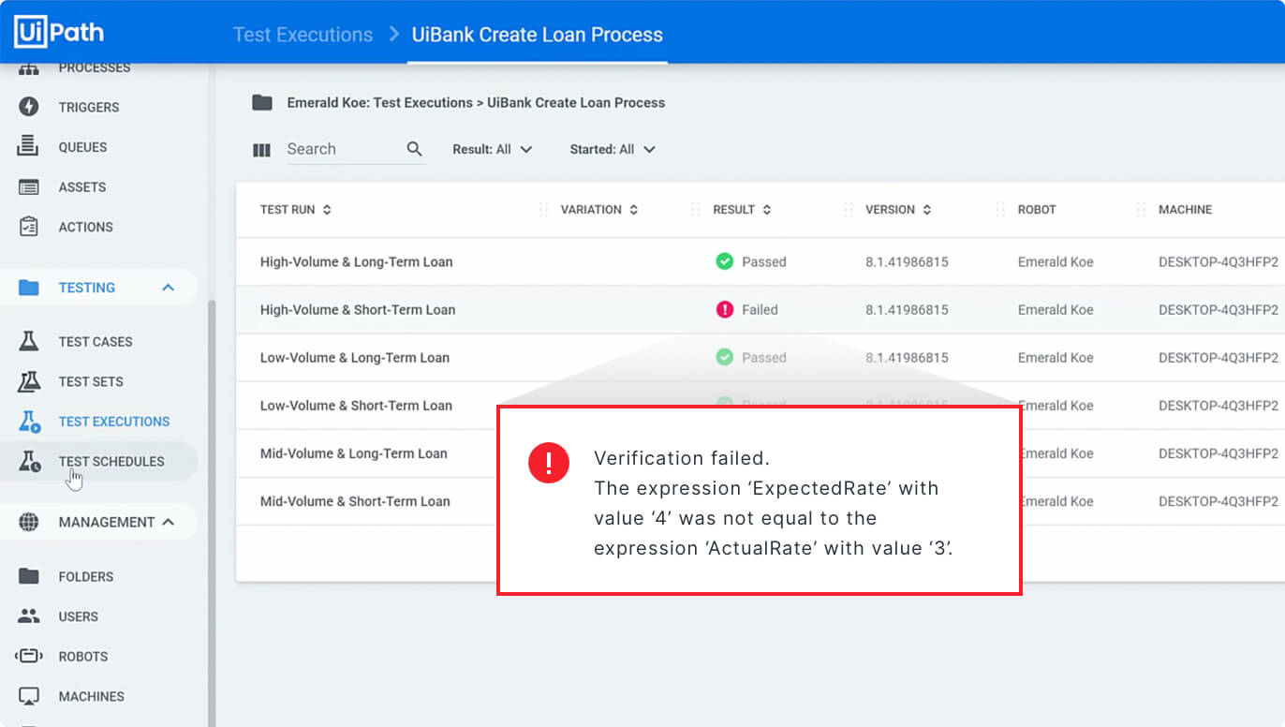Click the Test Cases flask icon
The height and width of the screenshot is (727, 1285).
(29, 341)
